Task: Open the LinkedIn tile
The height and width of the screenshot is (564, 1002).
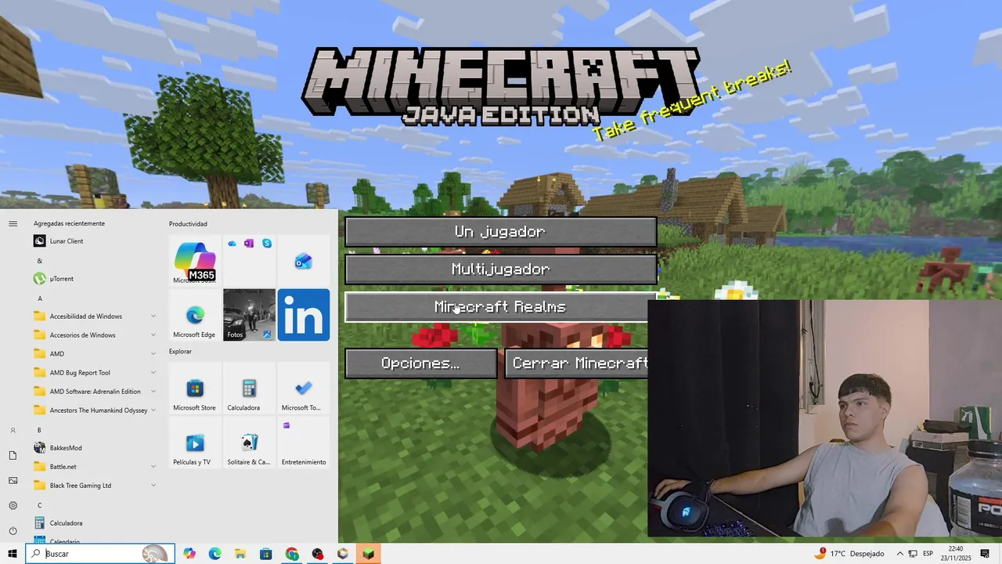Action: [304, 315]
